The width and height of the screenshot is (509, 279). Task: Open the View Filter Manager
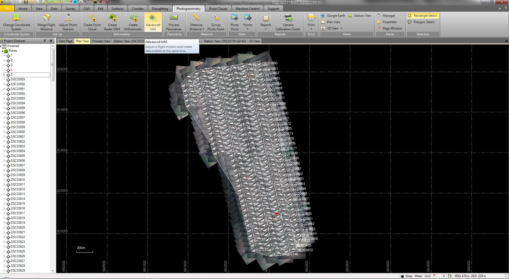386,16
